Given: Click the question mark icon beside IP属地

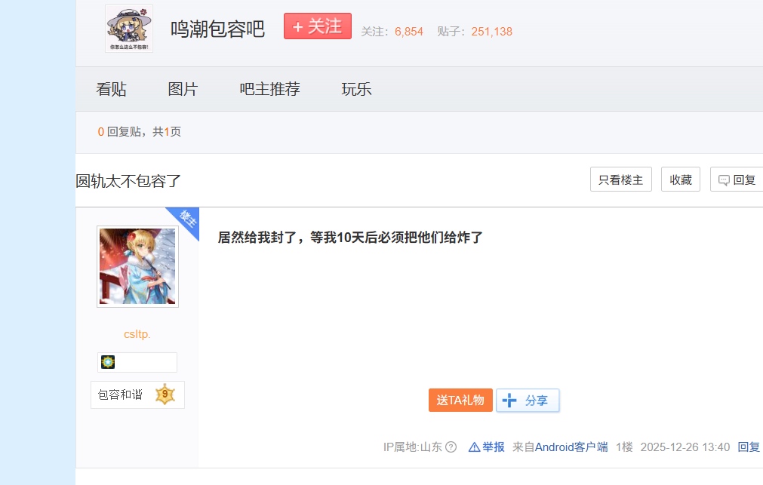Looking at the screenshot, I should point(451,447).
